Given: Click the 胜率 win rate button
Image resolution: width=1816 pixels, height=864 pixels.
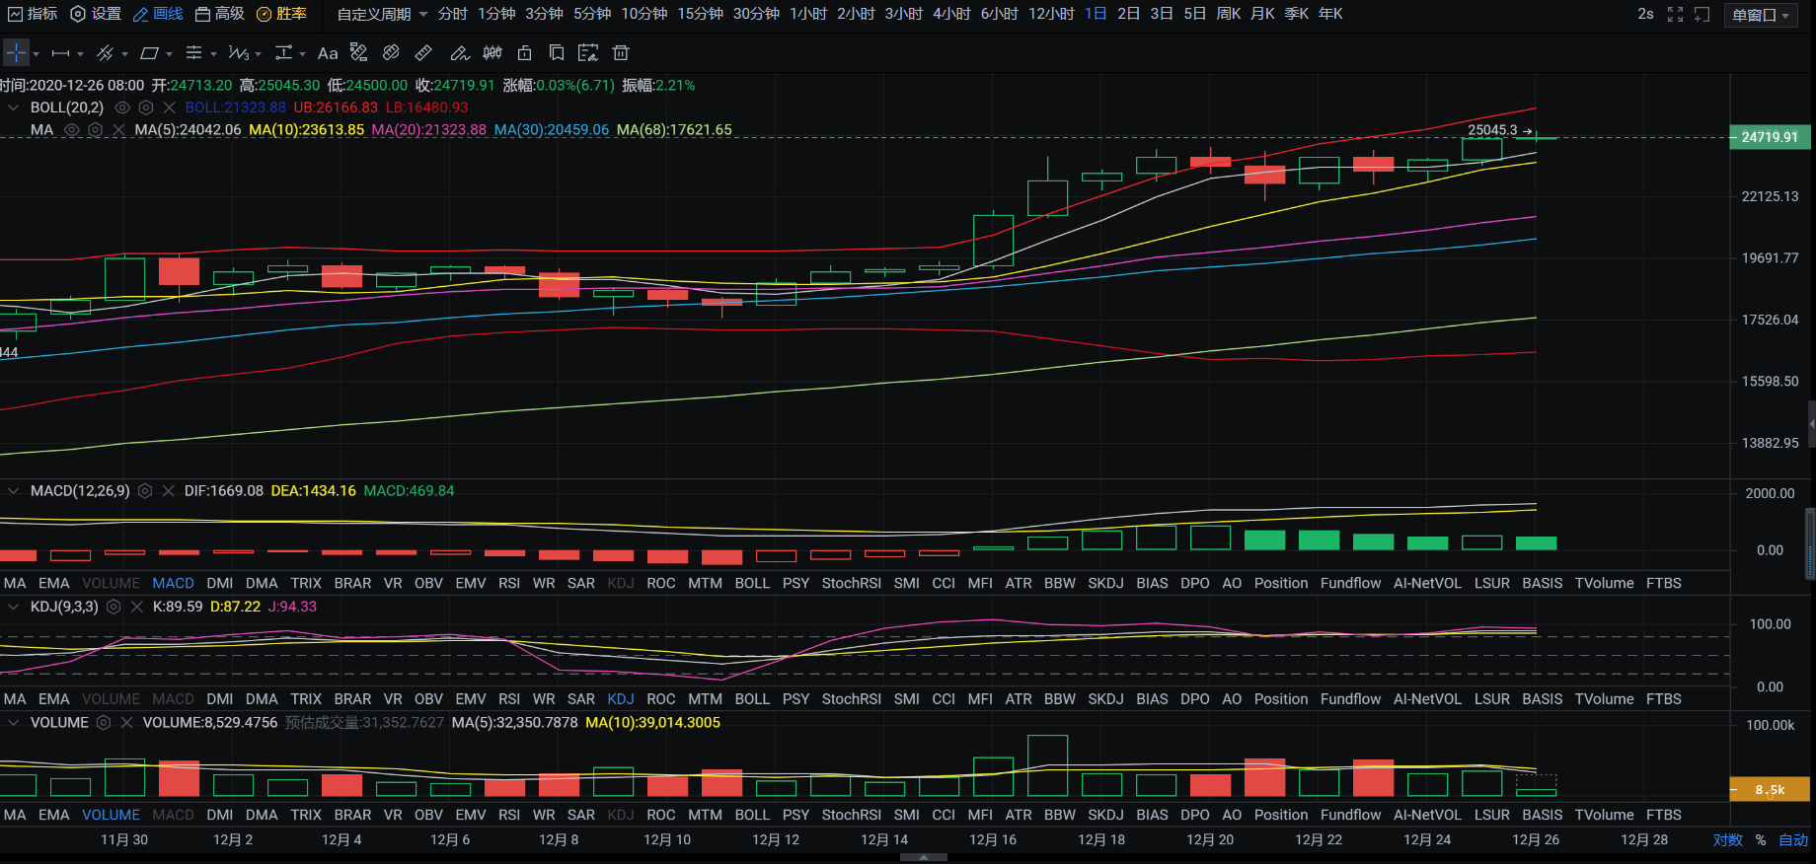Looking at the screenshot, I should point(281,14).
